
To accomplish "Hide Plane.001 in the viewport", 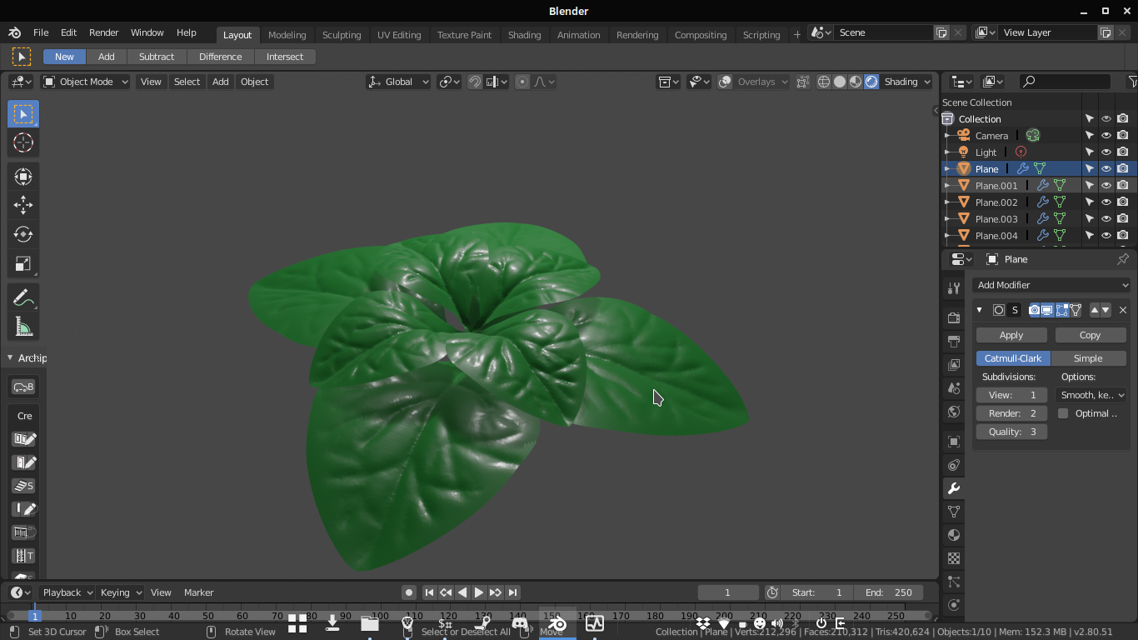I will 1106,185.
